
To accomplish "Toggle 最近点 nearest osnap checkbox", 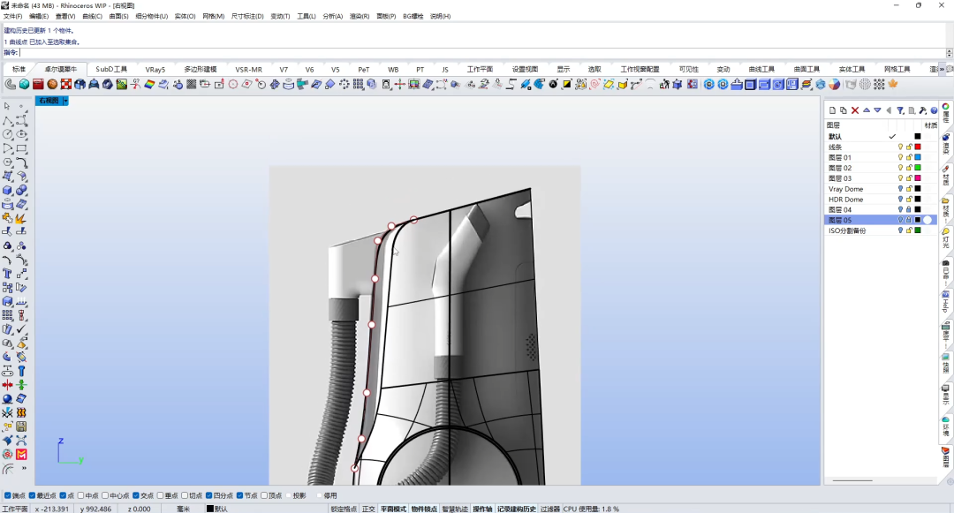I will tap(32, 495).
